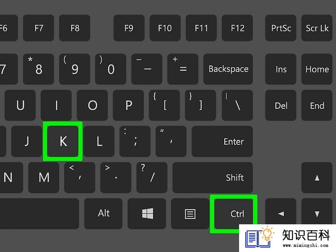Click the Enter key
Image resolution: width=336 pixels, height=252 pixels.
(x=222, y=141)
